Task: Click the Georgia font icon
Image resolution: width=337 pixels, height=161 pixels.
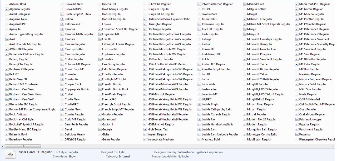Action: click(x=100, y=130)
